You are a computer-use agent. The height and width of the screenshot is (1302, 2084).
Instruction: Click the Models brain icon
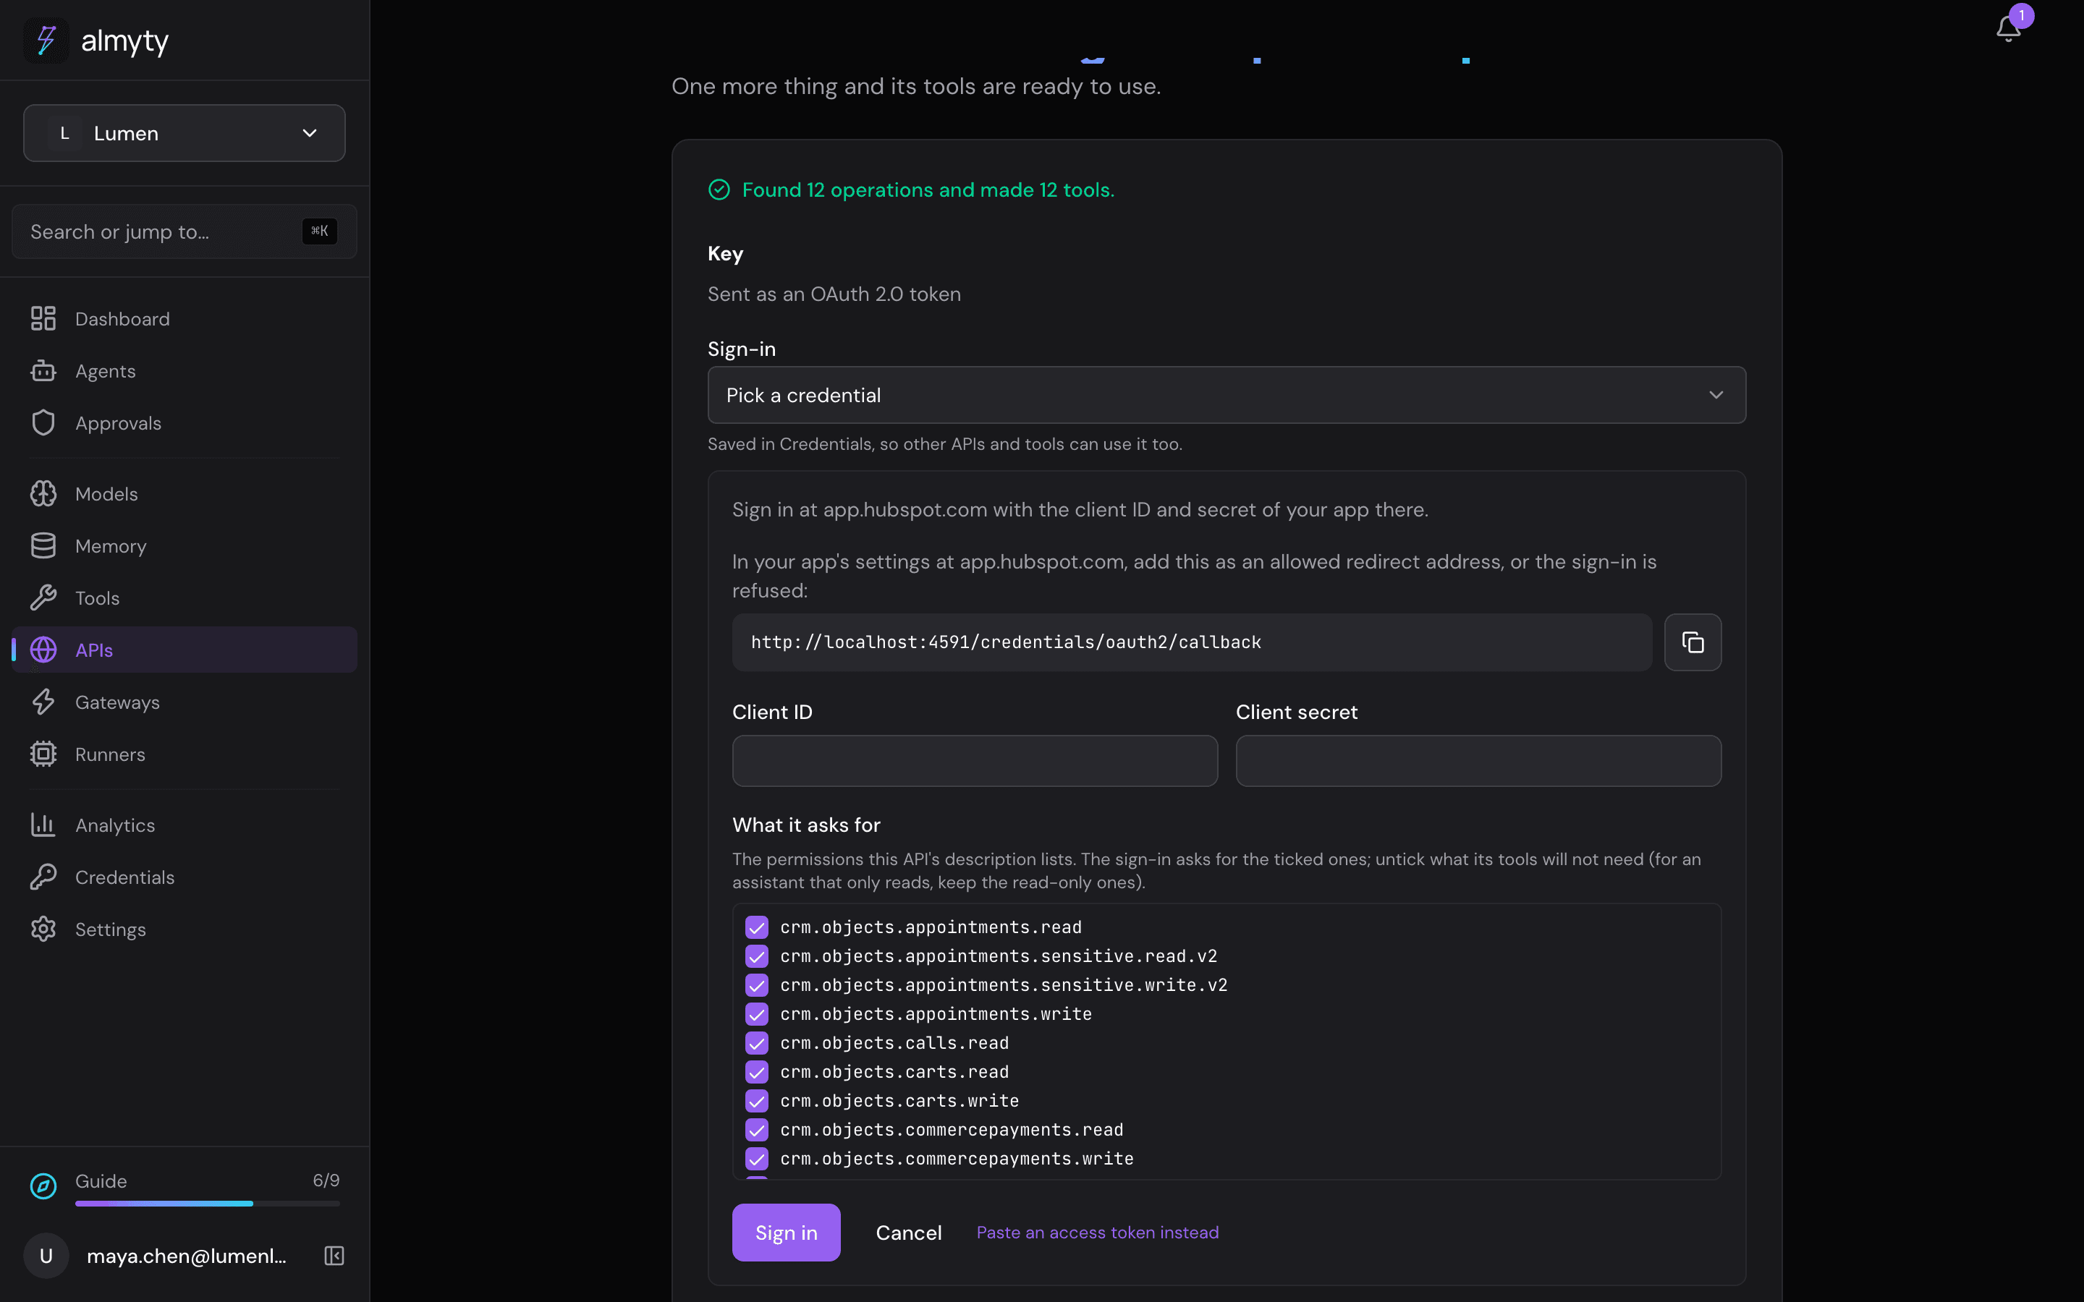(43, 493)
